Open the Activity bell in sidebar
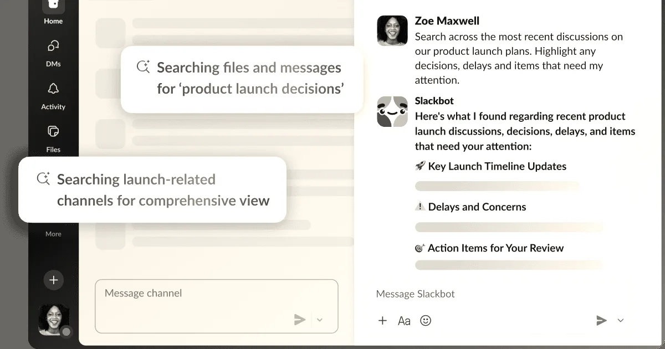Viewport: 665px width, 349px height. pos(53,96)
